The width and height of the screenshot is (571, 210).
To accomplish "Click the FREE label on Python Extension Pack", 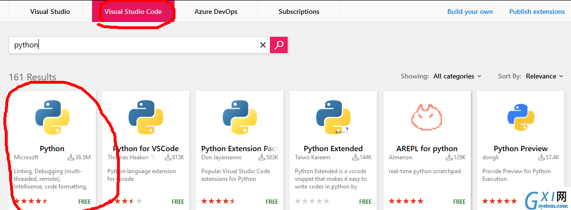I will click(272, 201).
